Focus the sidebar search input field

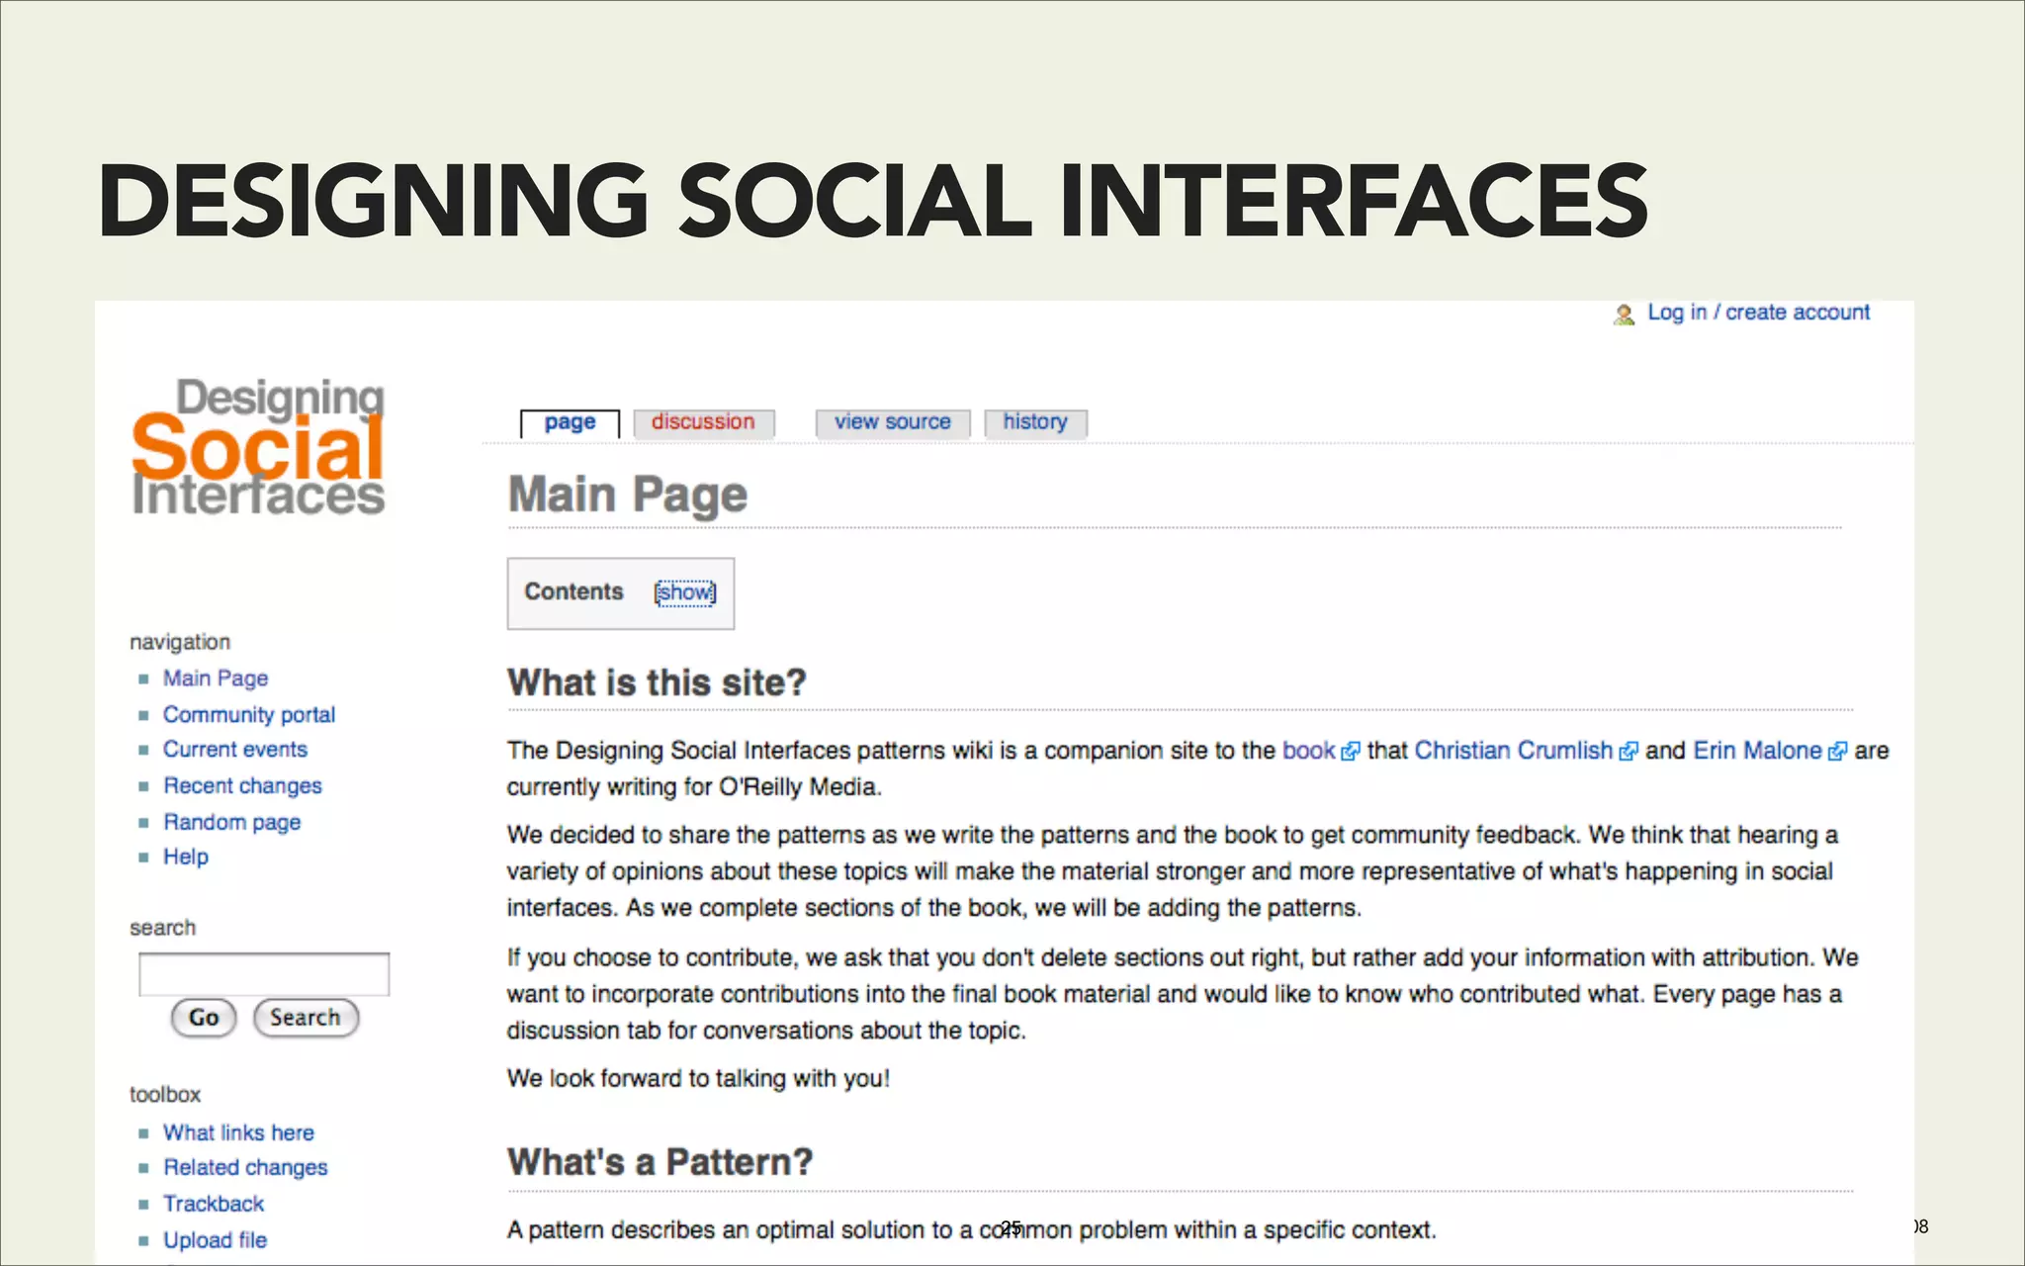click(x=264, y=974)
